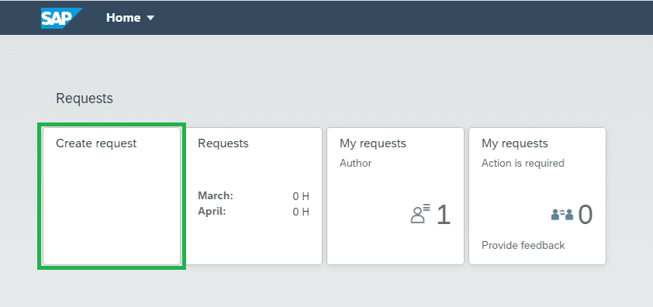This screenshot has height=307, width=653.
Task: Click the action required count 0
Action: 586,215
